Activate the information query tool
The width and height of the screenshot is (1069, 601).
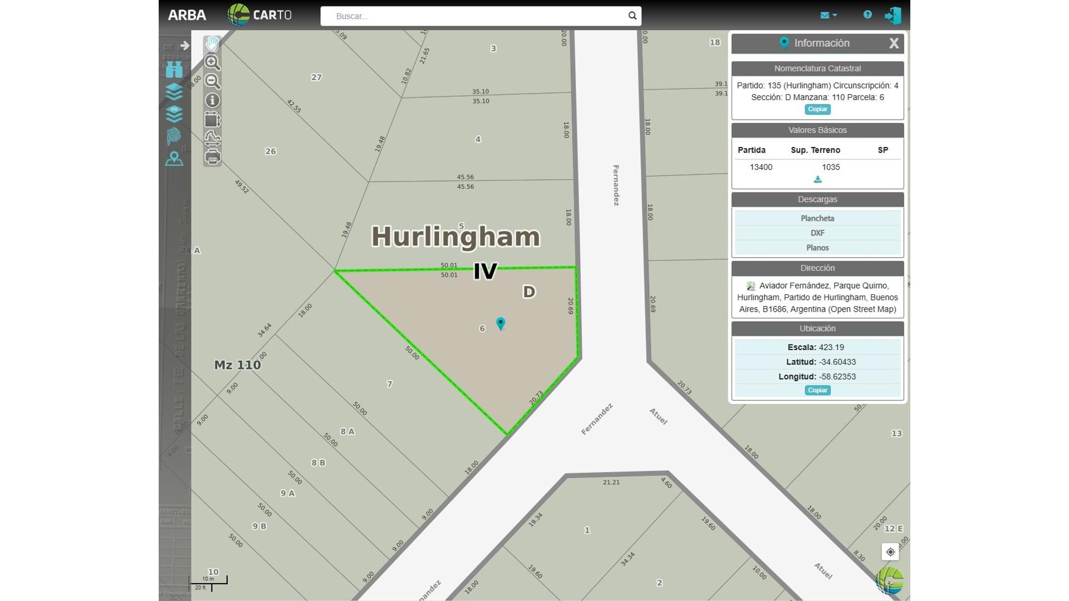[212, 100]
